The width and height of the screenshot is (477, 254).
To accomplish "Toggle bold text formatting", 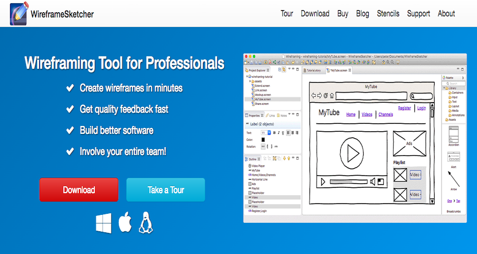I will pos(275,133).
